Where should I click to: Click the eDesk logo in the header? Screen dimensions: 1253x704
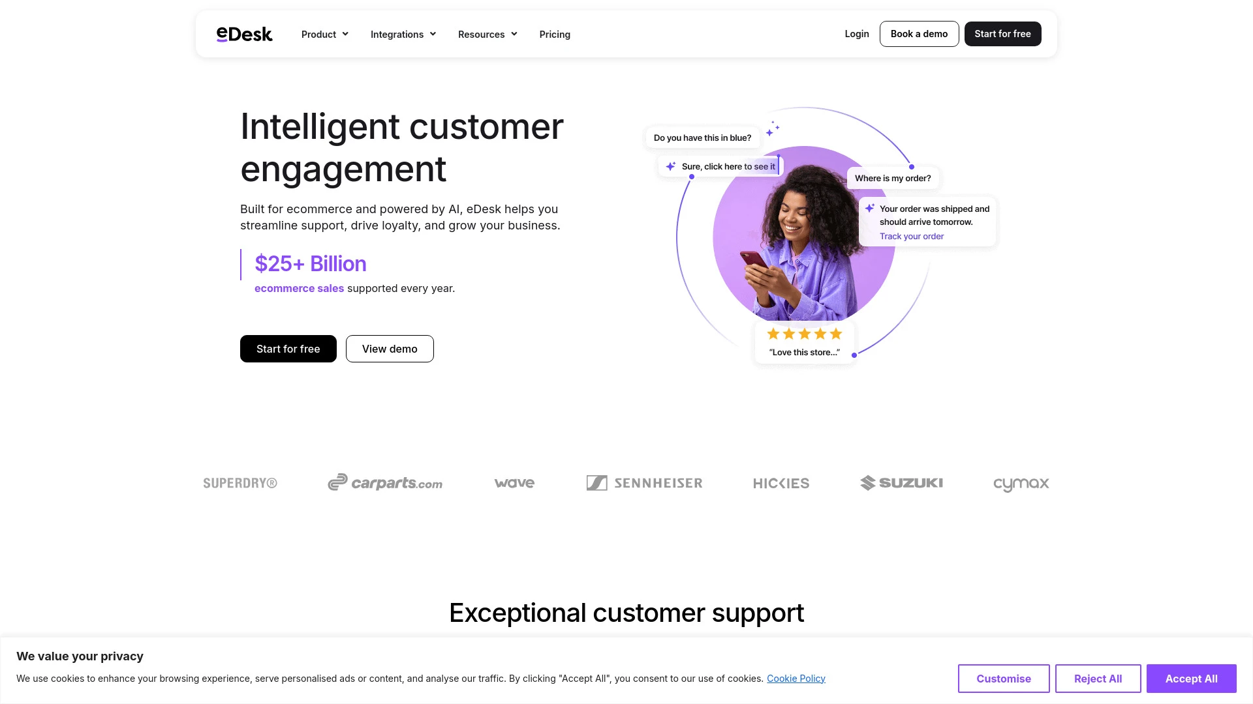tap(245, 33)
